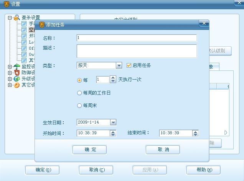Close the 添加任务 dialog
Screen dimensions: 244x181
(204, 23)
